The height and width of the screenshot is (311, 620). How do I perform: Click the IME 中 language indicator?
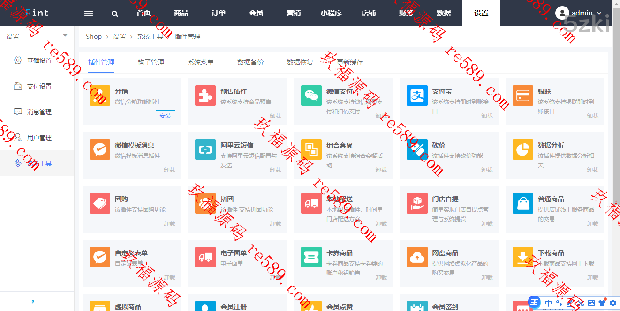(x=548, y=303)
